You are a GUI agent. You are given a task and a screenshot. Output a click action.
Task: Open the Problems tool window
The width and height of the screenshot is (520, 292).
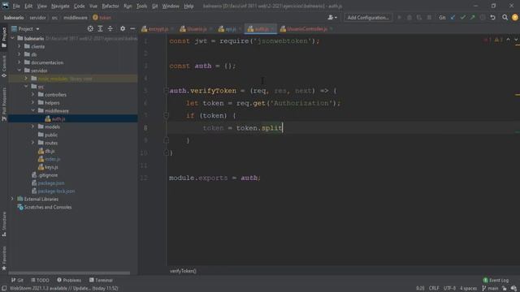69,280
